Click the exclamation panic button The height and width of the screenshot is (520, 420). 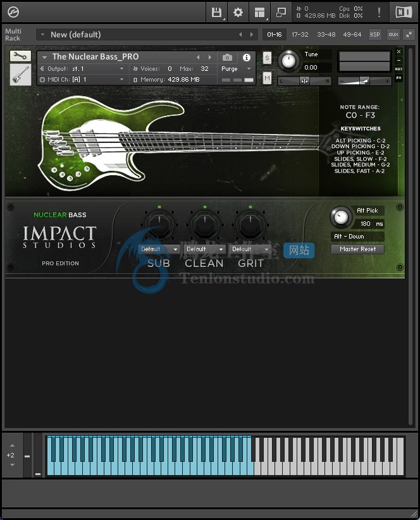[x=379, y=12]
